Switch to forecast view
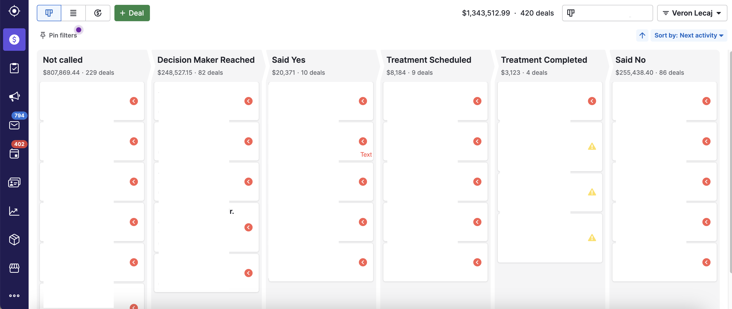This screenshot has height=309, width=732. click(98, 13)
